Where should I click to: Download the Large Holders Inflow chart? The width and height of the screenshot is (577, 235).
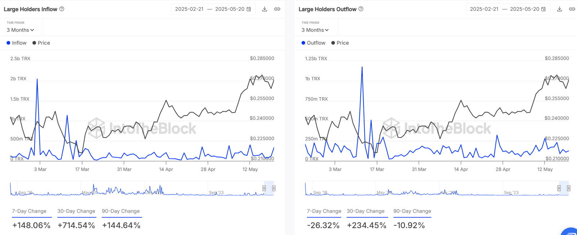[x=264, y=9]
